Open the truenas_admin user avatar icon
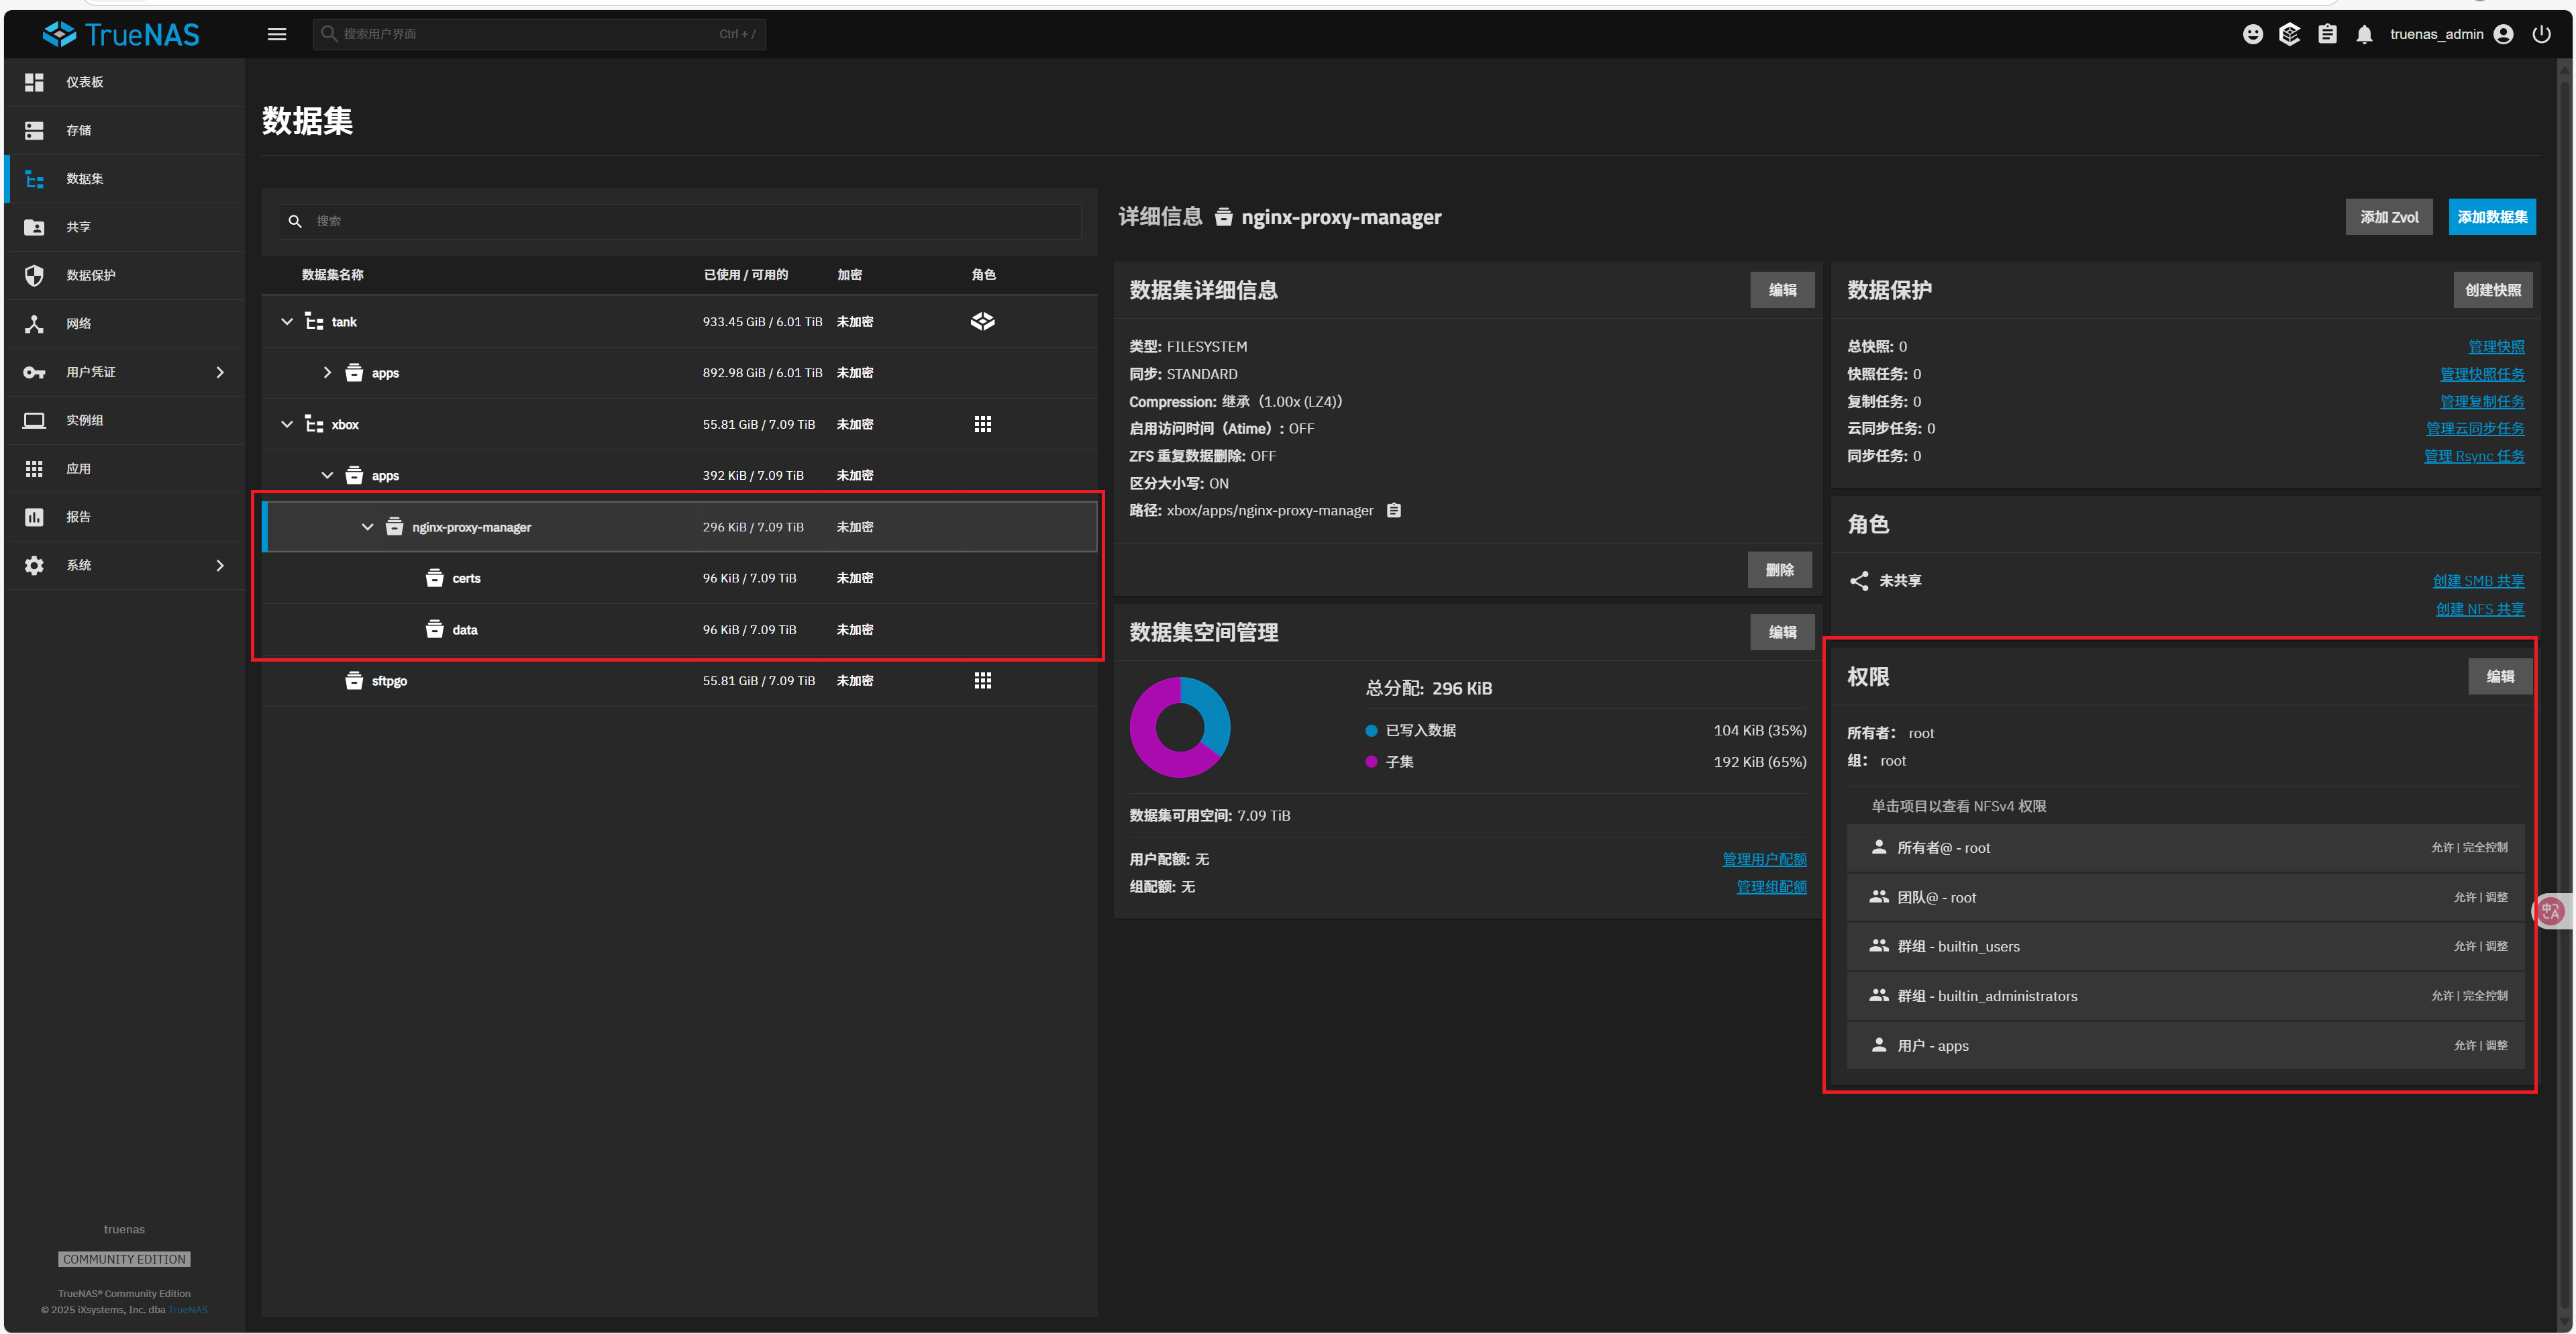The image size is (2576, 1334). click(2505, 33)
